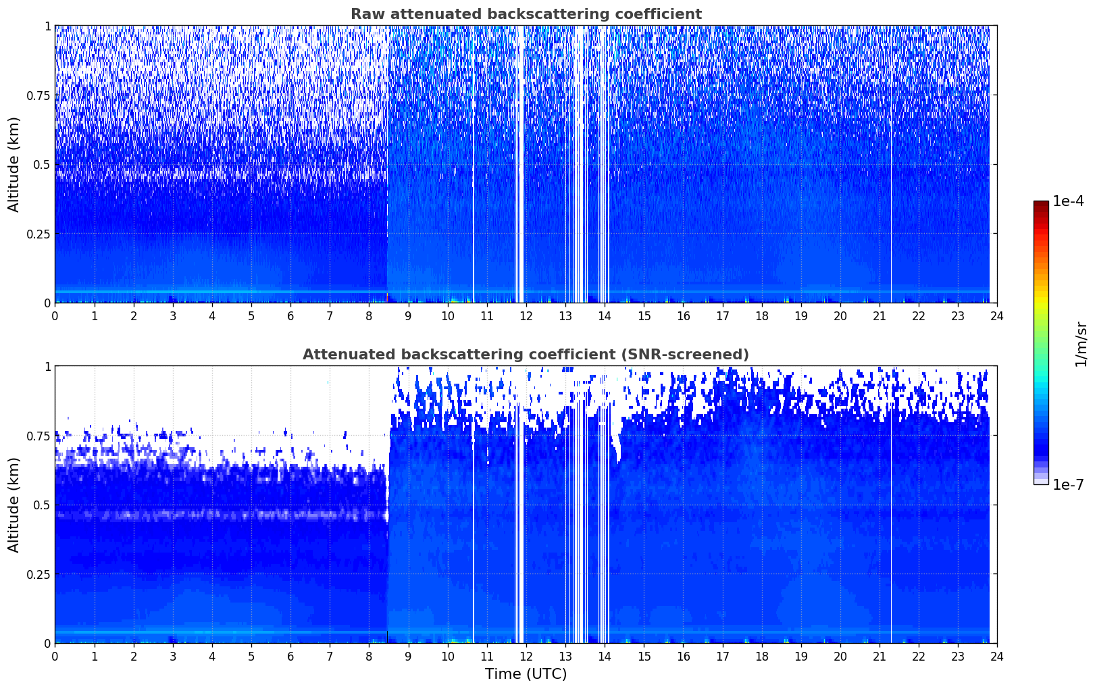This screenshot has width=1095, height=689.
Task: Click the 0.5 km tick on top plot's altitude axis
Action: click(41, 165)
